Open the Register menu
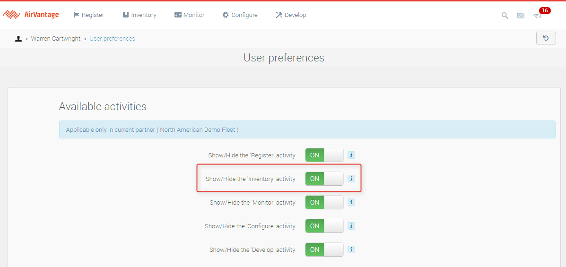Image resolution: width=566 pixels, height=267 pixels. [89, 15]
